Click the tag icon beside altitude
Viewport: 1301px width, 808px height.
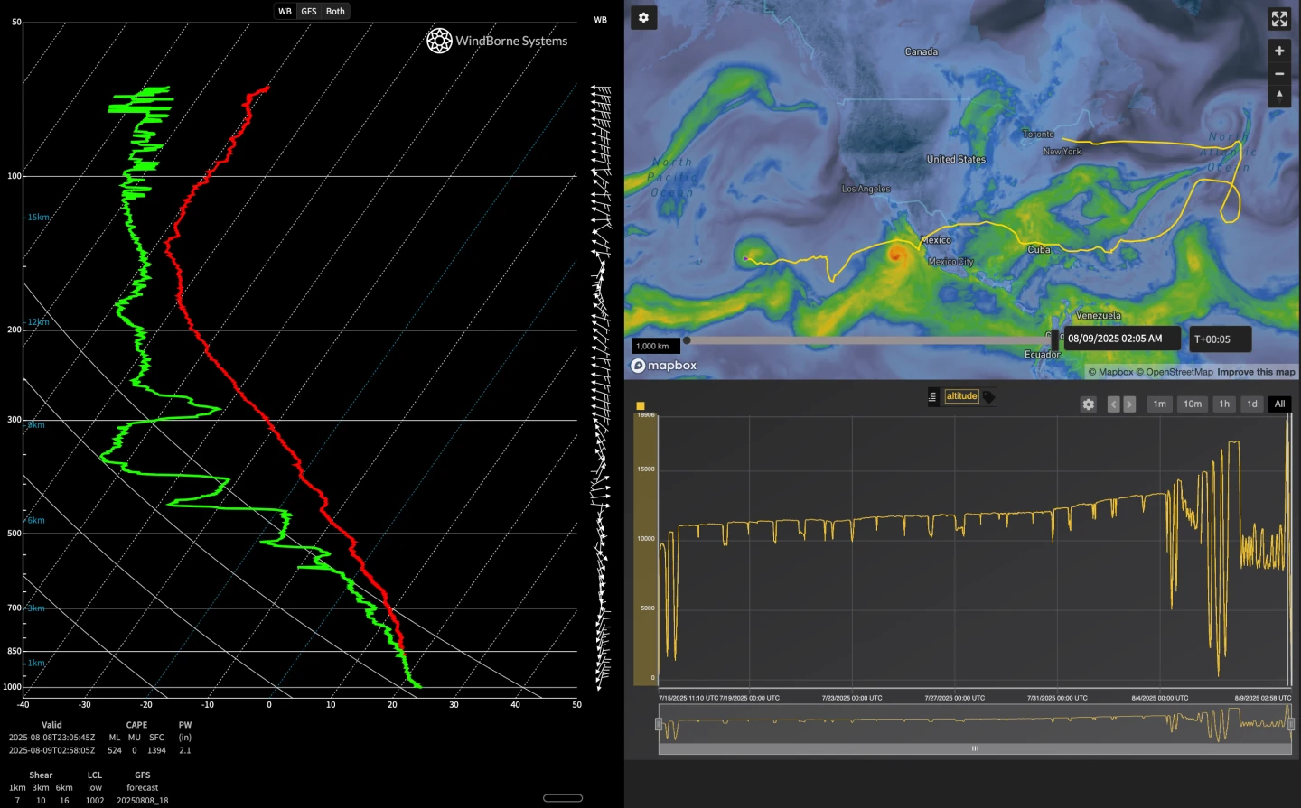(x=989, y=397)
